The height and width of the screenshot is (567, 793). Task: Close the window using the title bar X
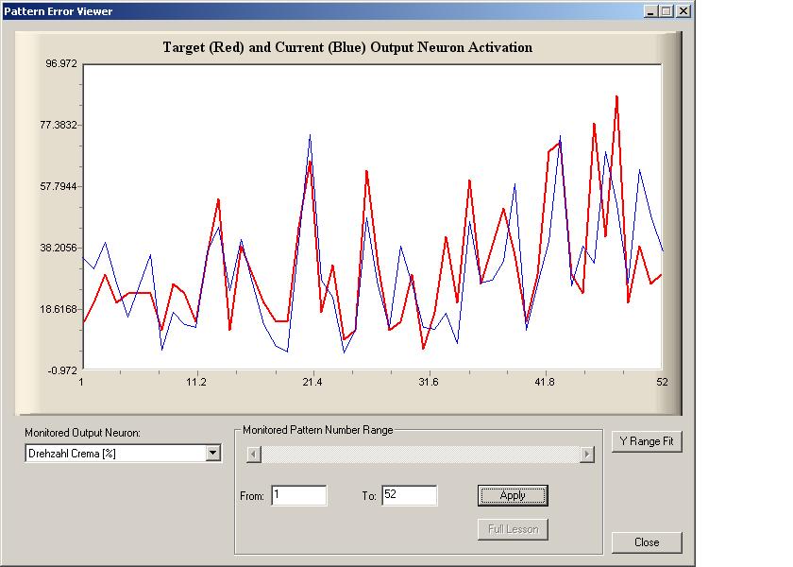683,11
